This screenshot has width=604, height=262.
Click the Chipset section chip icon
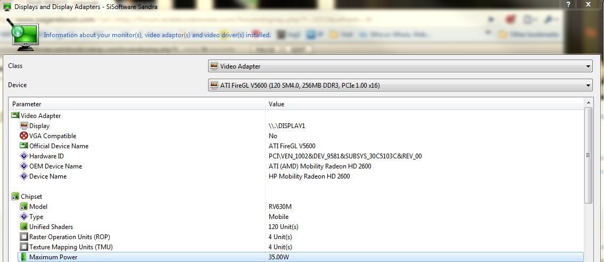[15, 196]
